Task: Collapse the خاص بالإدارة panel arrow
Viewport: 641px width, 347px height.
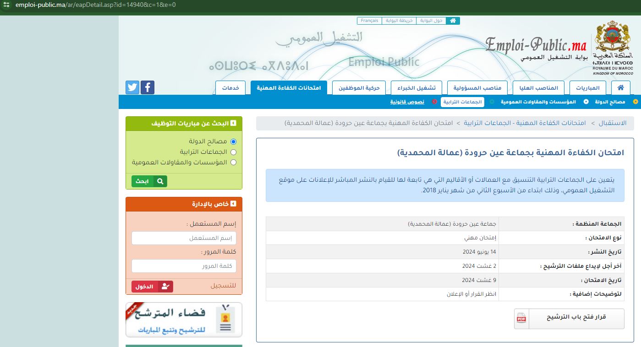Action: tap(234, 204)
